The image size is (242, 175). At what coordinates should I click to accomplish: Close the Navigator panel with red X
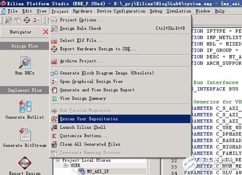(x=46, y=32)
